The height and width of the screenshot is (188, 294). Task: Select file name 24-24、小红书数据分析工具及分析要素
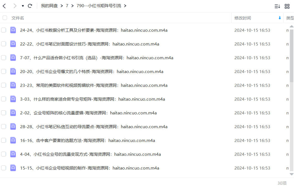pyautogui.click(x=94, y=30)
